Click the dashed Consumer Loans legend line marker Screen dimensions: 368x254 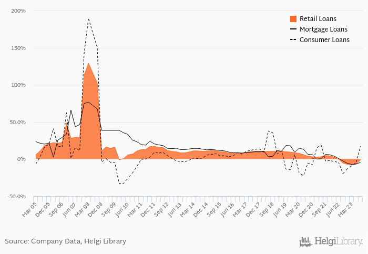tap(293, 39)
